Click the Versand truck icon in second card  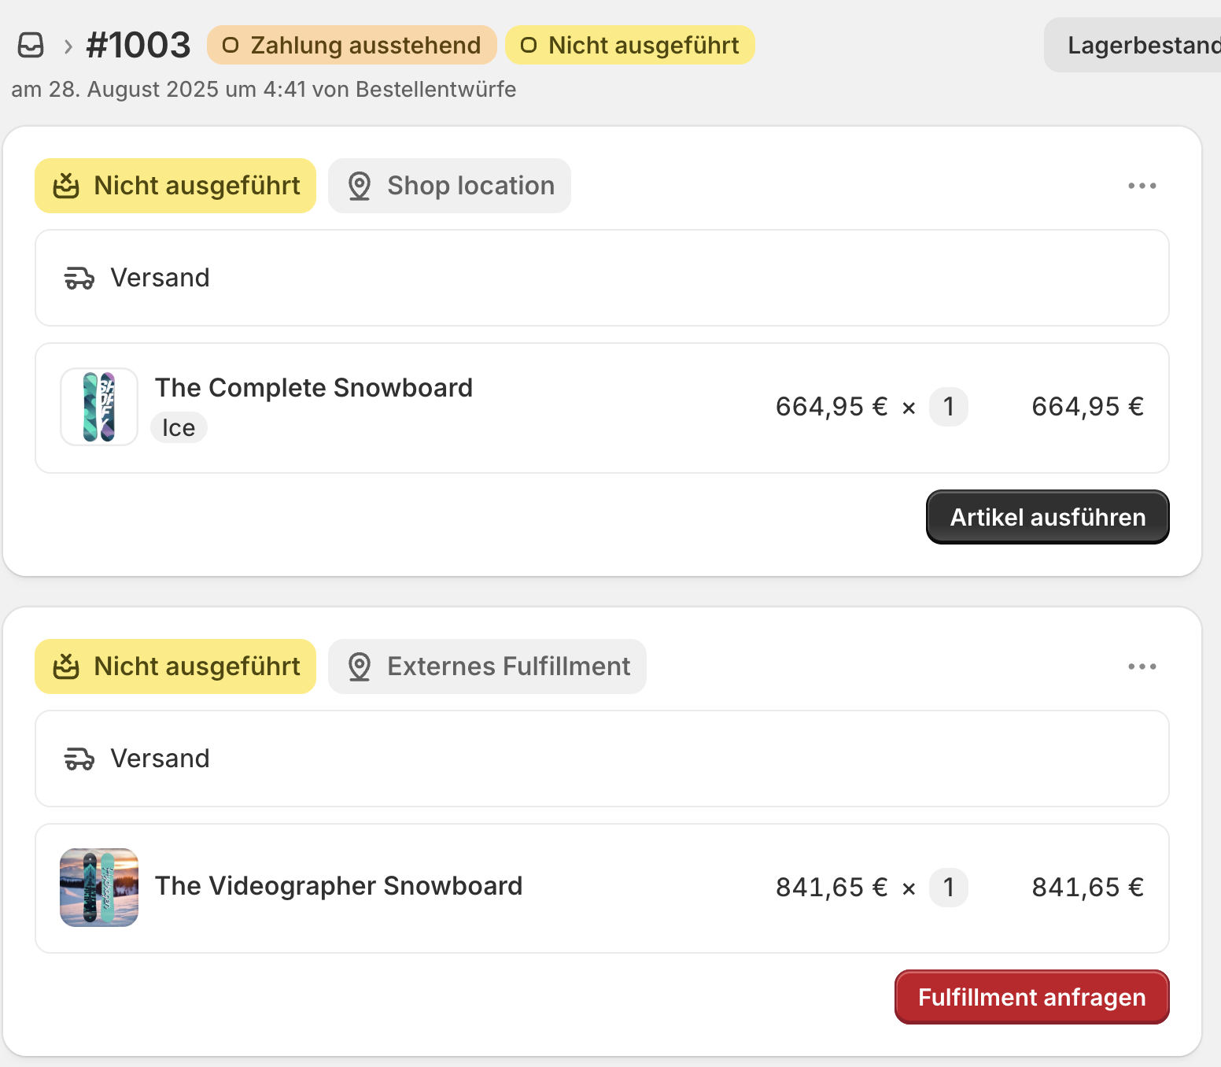(79, 759)
